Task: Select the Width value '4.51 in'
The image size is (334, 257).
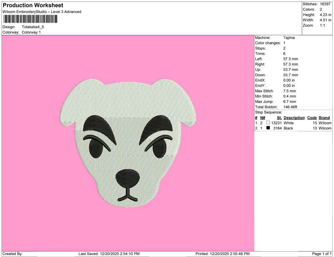Action: coord(325,20)
